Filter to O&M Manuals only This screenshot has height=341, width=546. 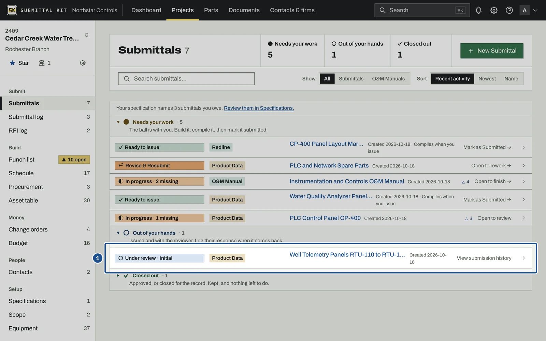(388, 79)
